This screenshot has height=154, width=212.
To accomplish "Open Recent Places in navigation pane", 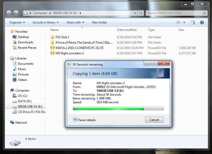I will (x=27, y=48).
